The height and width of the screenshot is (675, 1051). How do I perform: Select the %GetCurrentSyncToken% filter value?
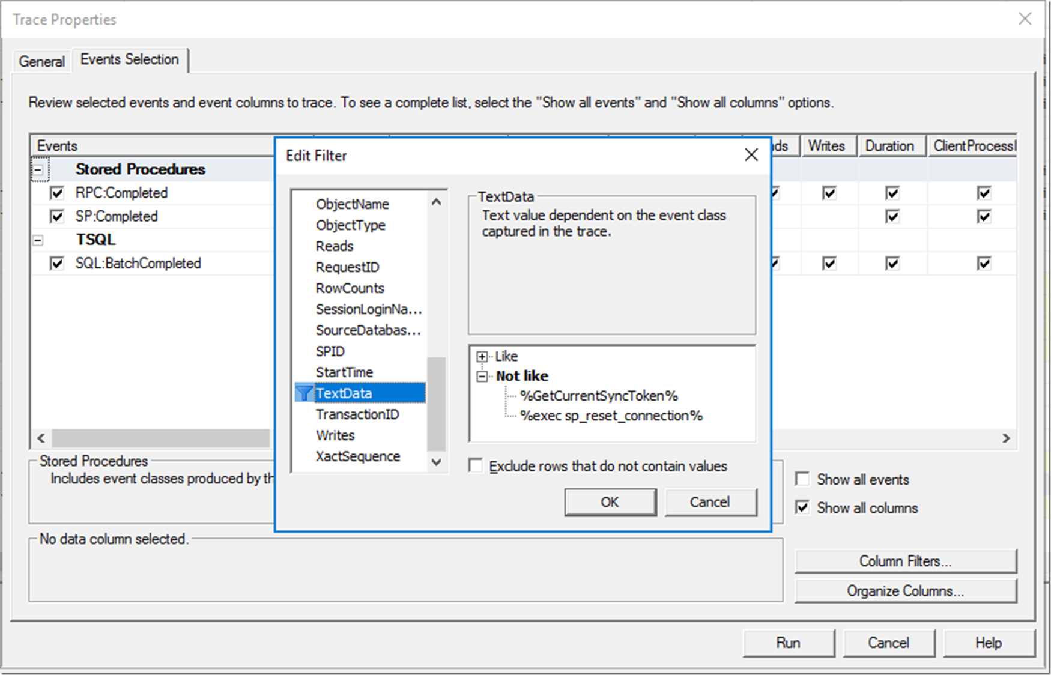point(599,396)
